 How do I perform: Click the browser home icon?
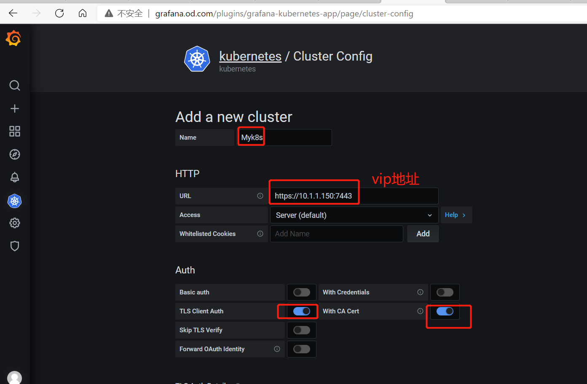tap(83, 13)
